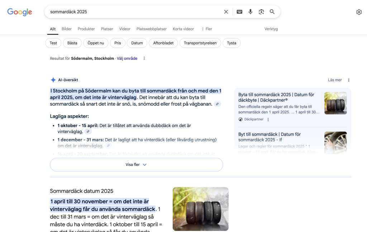
Task: Open source link icon after dubbdäck bullet
Action: click(88, 132)
